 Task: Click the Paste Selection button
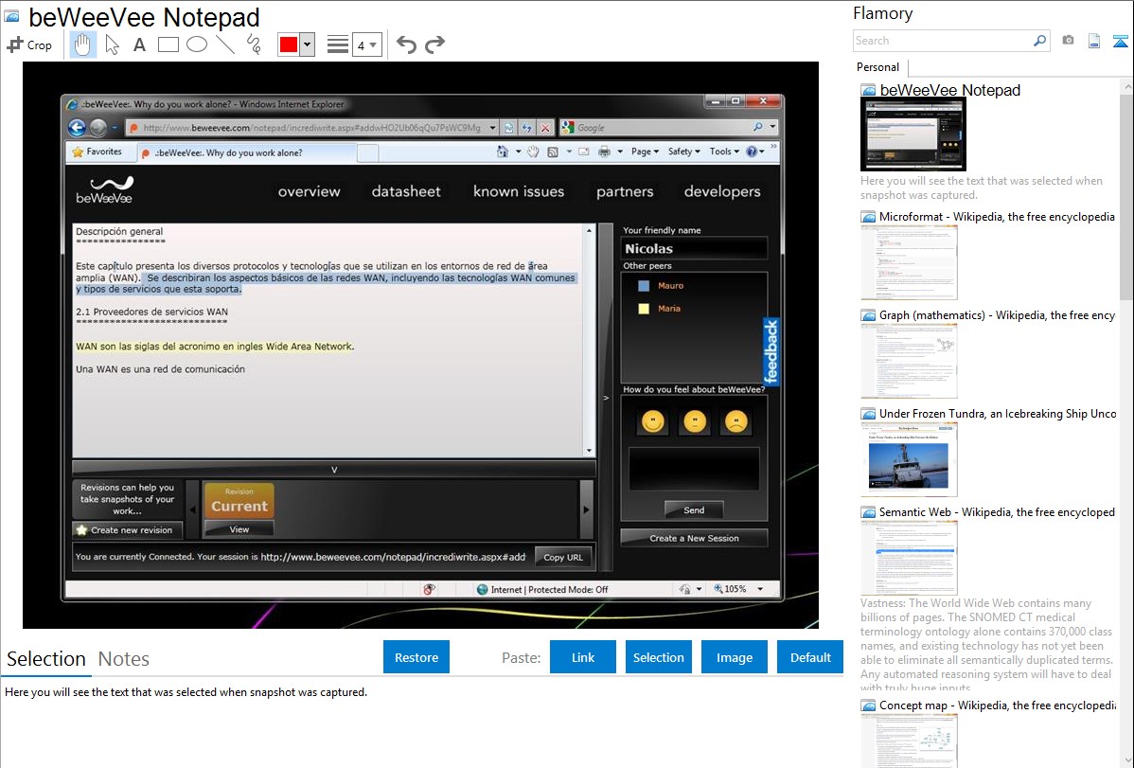pos(658,657)
